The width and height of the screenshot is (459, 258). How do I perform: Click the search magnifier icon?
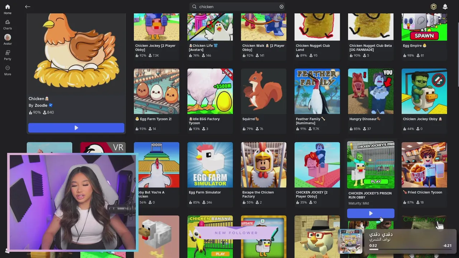pos(194,6)
